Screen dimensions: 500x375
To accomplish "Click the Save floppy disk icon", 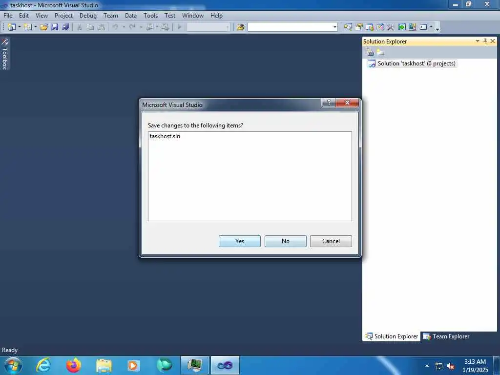I will [x=55, y=27].
